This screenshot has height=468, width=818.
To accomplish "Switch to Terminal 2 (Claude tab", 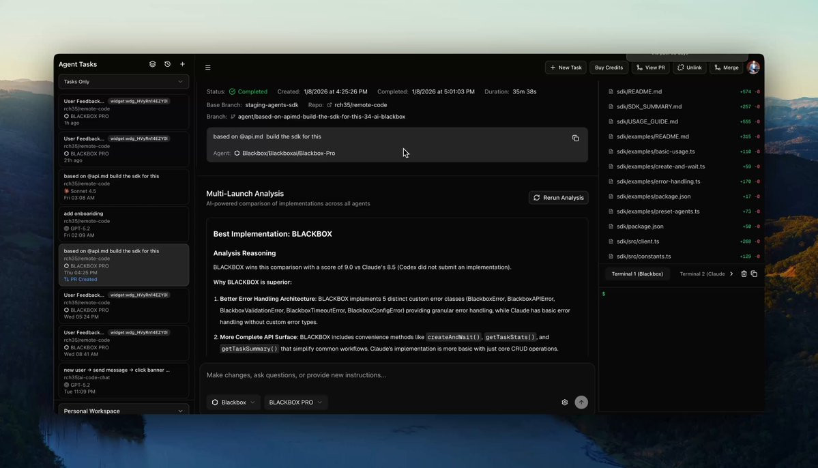I will click(701, 274).
